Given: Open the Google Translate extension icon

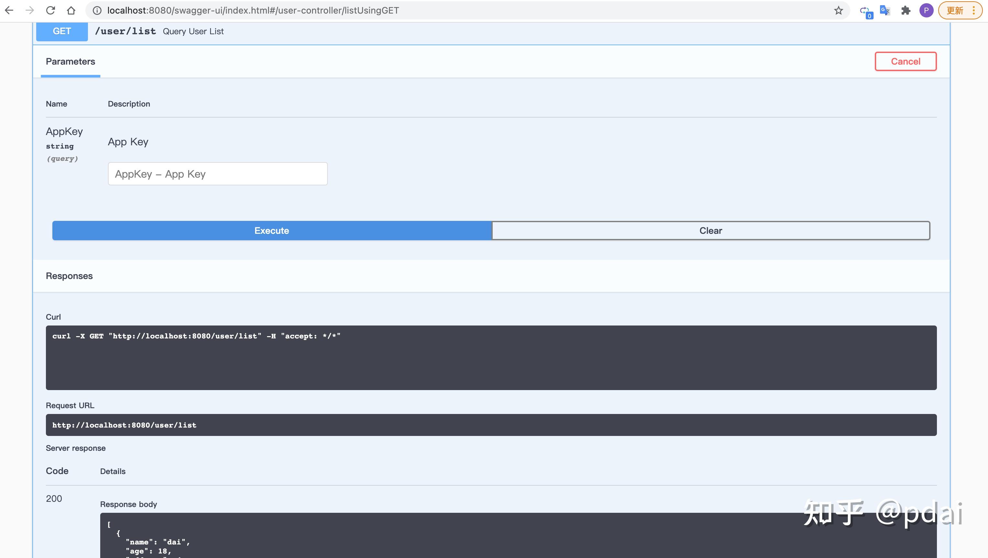Looking at the screenshot, I should (x=885, y=10).
